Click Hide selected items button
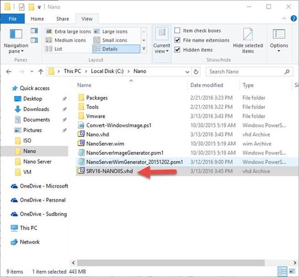The height and width of the screenshot is (277, 299). pyautogui.click(x=248, y=41)
